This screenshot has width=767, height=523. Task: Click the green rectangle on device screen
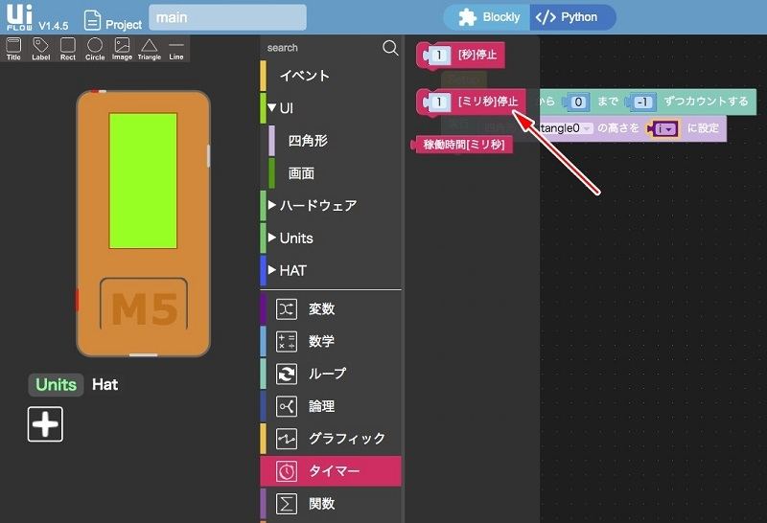click(143, 181)
